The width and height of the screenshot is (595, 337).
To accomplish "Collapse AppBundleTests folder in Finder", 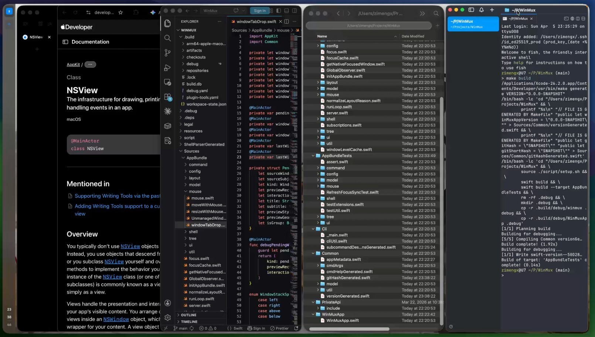I will pyautogui.click(x=313, y=156).
